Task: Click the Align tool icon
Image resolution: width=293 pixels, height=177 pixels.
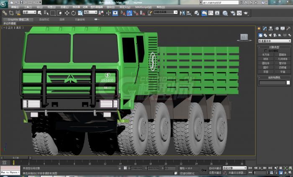Action: coord(189,13)
